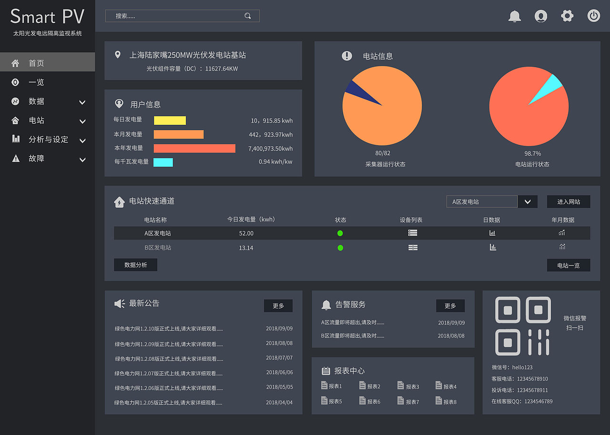Open yearly-monthly data icon for A区发电站

562,233
